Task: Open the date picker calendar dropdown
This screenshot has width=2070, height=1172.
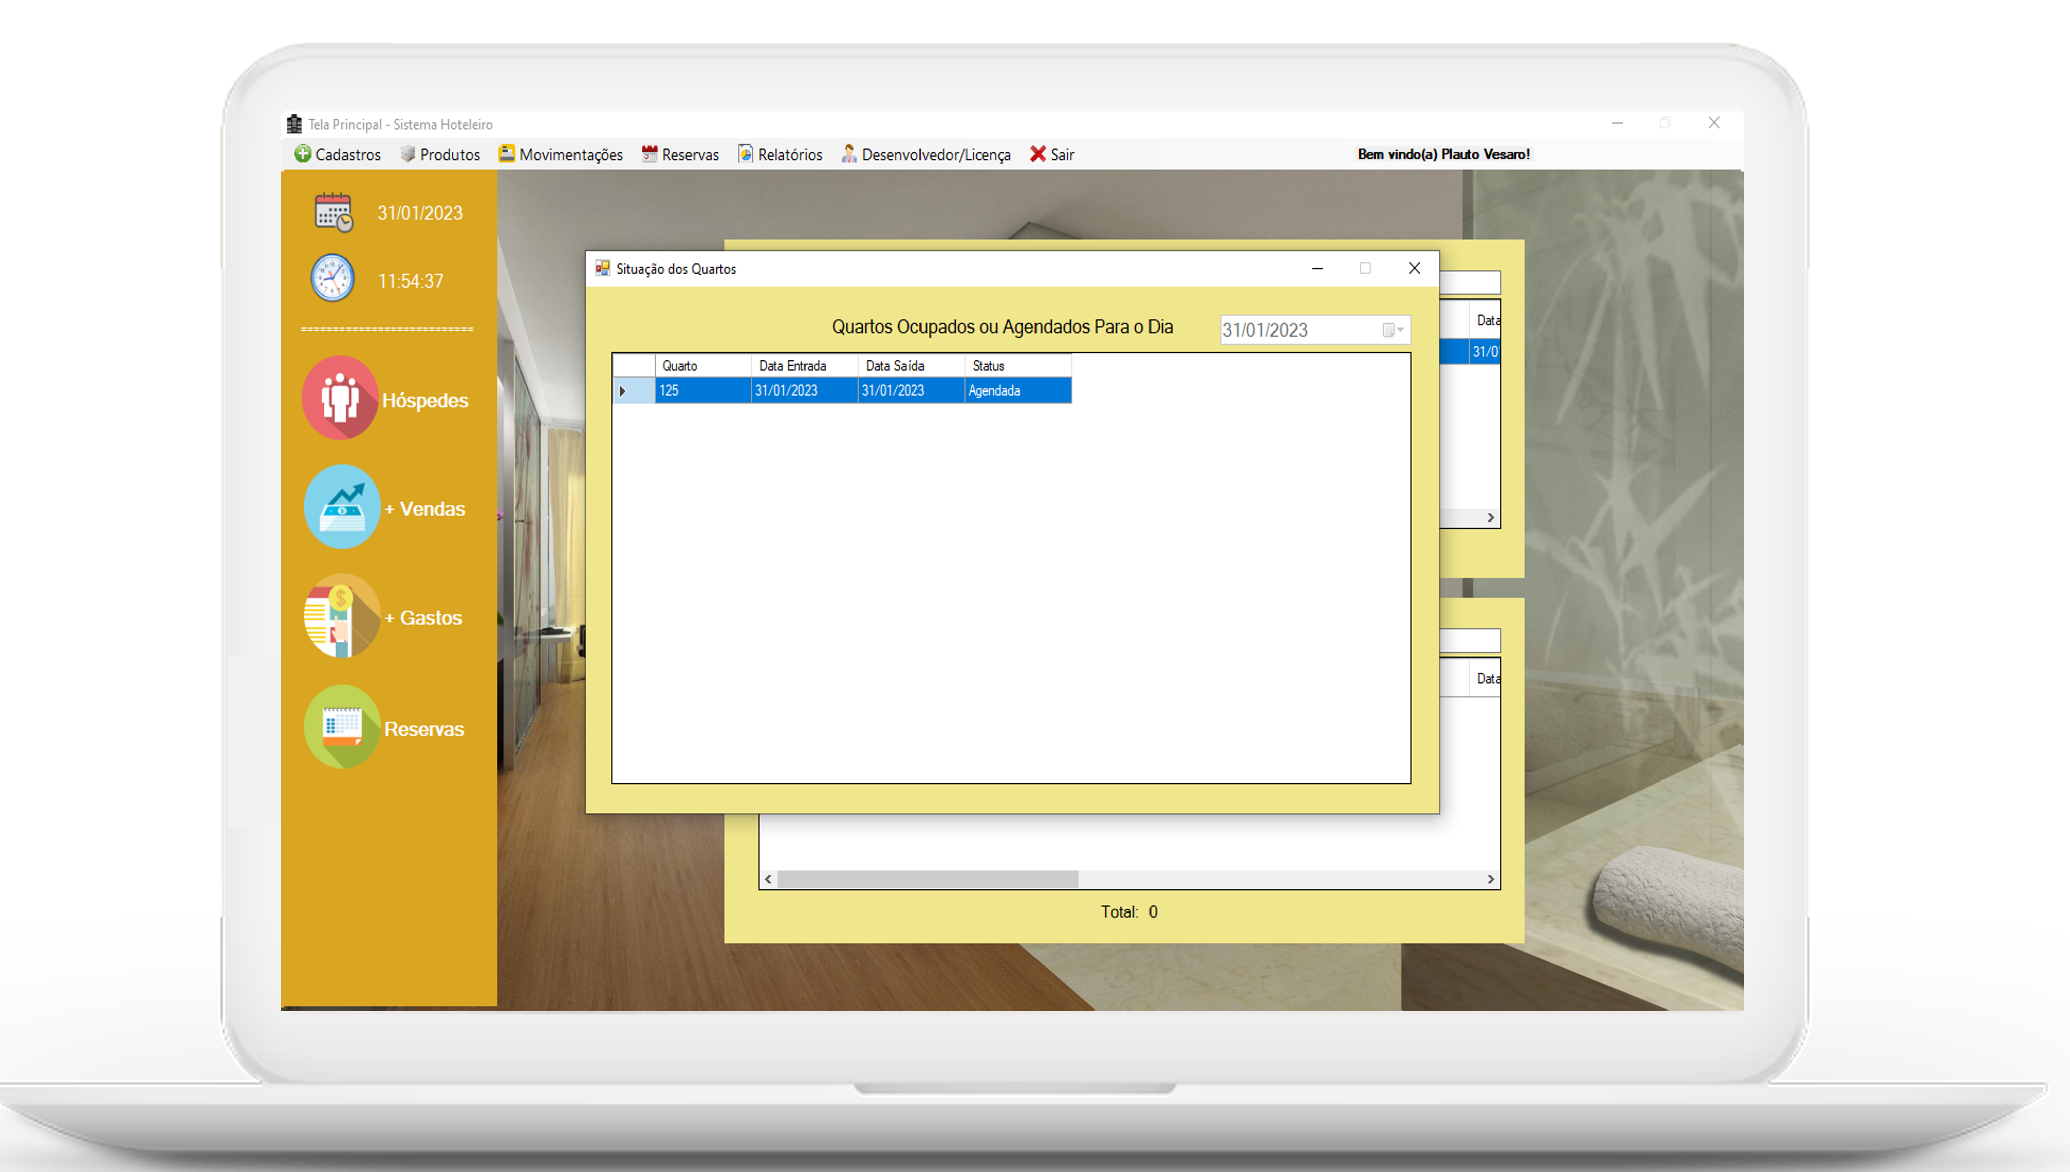Action: tap(1392, 329)
